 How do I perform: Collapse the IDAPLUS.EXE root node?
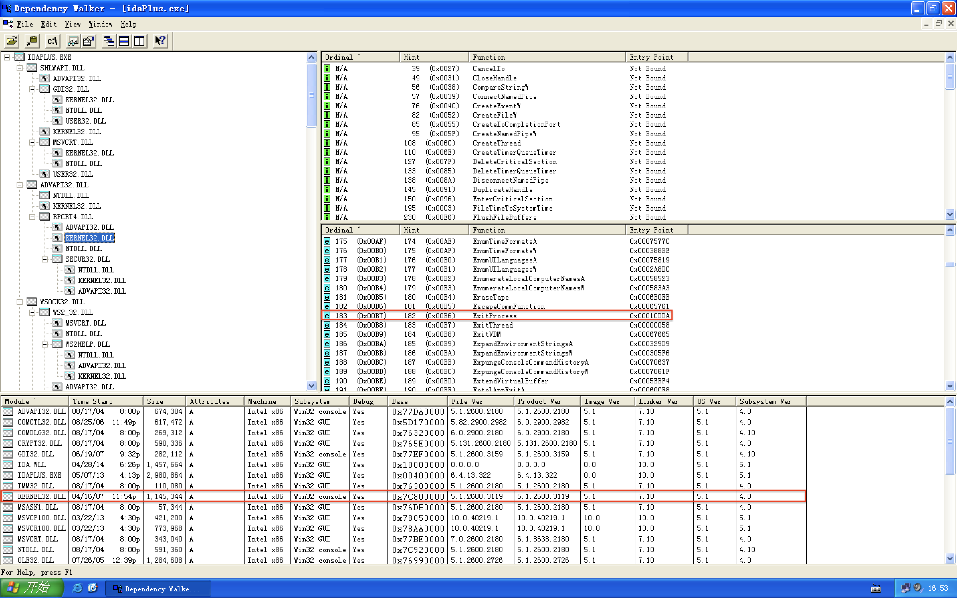point(7,57)
